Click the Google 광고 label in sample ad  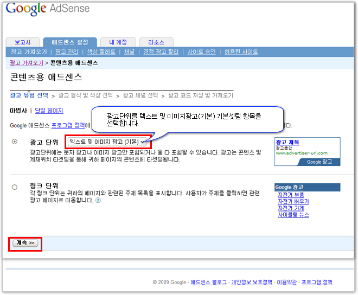tap(319, 162)
